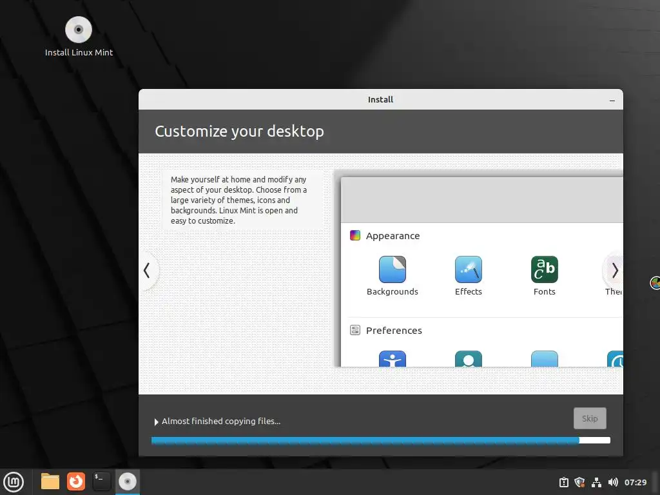Open the Update Manager shield icon

click(x=579, y=482)
